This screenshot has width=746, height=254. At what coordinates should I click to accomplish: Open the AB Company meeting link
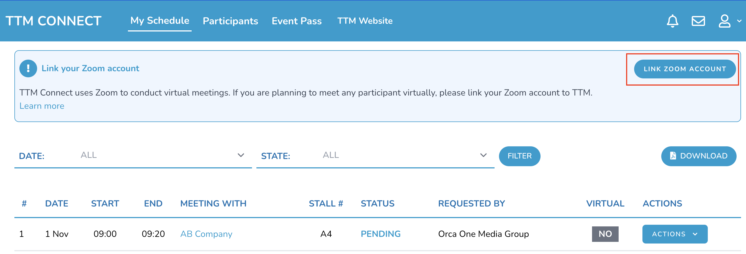point(206,234)
